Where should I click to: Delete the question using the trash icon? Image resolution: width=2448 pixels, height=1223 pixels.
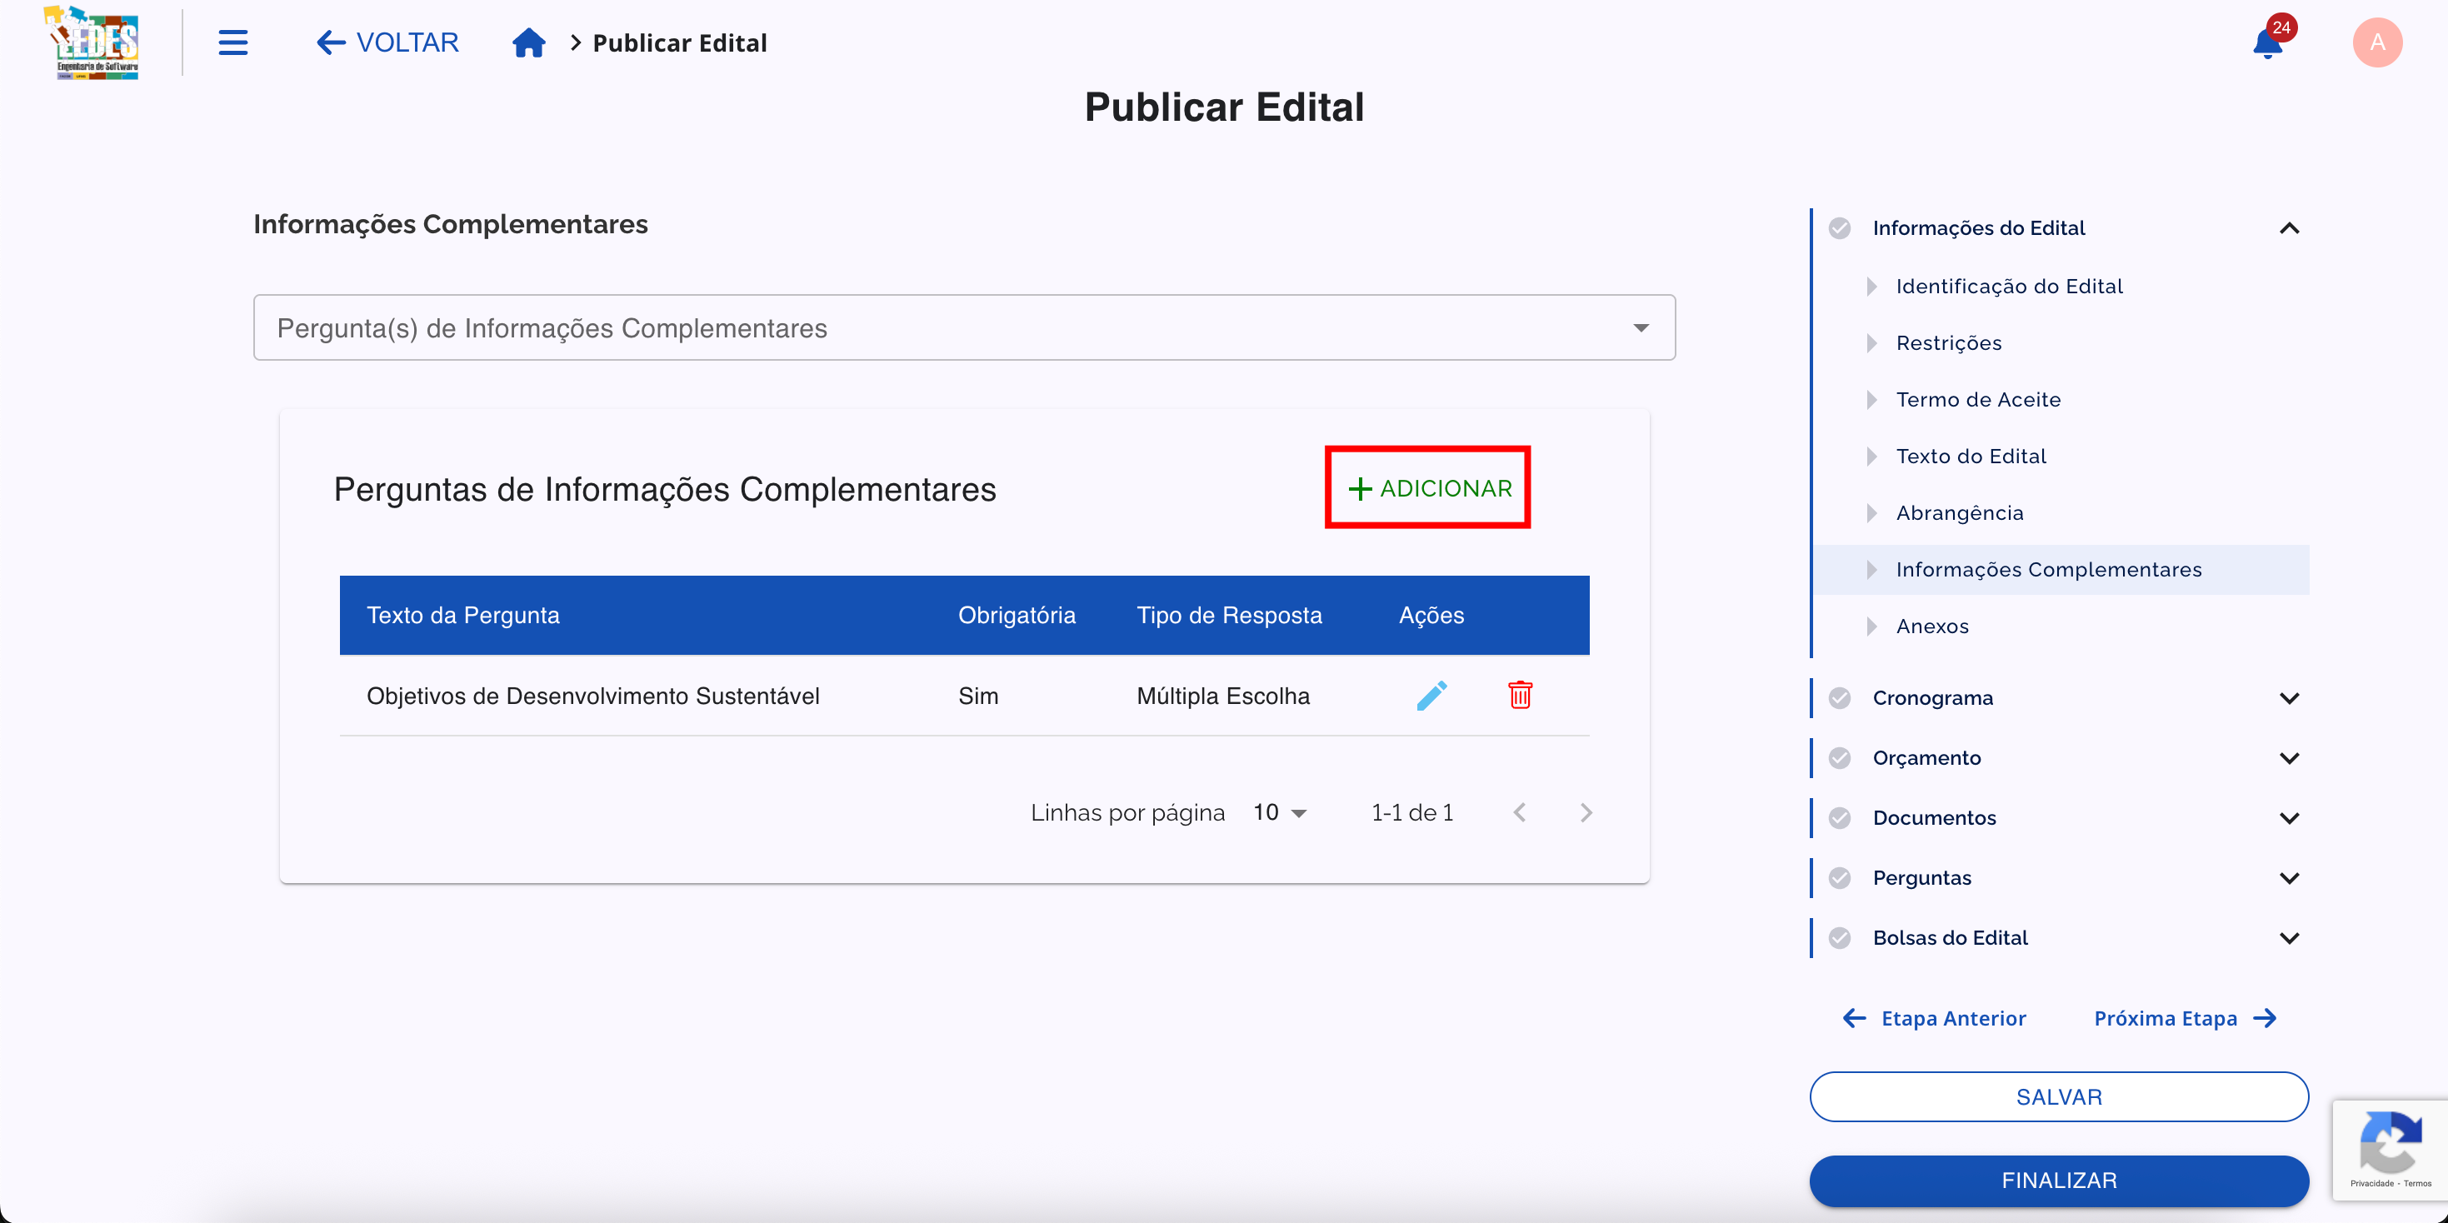click(x=1521, y=695)
